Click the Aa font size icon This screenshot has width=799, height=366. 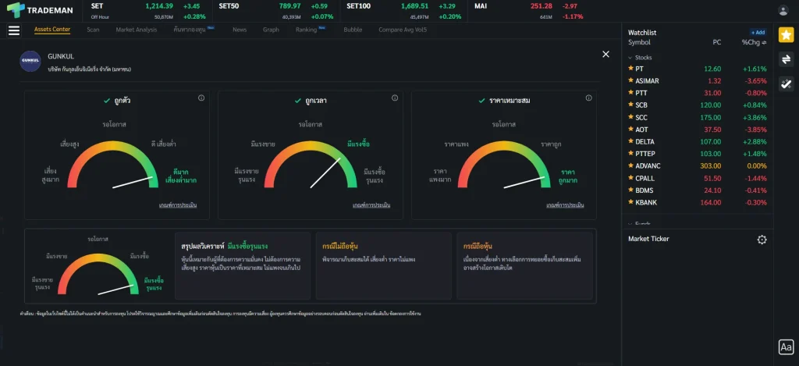click(x=786, y=347)
